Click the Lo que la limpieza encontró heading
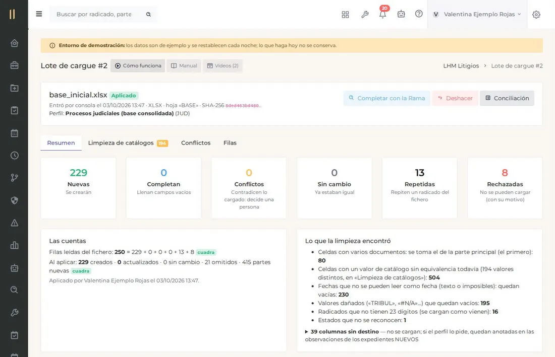This screenshot has height=357, width=555. [348, 241]
